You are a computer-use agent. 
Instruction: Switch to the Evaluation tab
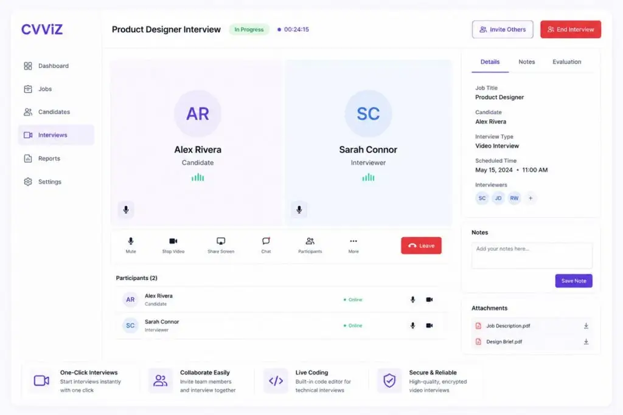[566, 62]
